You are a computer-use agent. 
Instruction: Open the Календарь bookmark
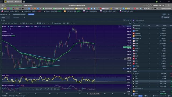pyautogui.click(x=79, y=8)
